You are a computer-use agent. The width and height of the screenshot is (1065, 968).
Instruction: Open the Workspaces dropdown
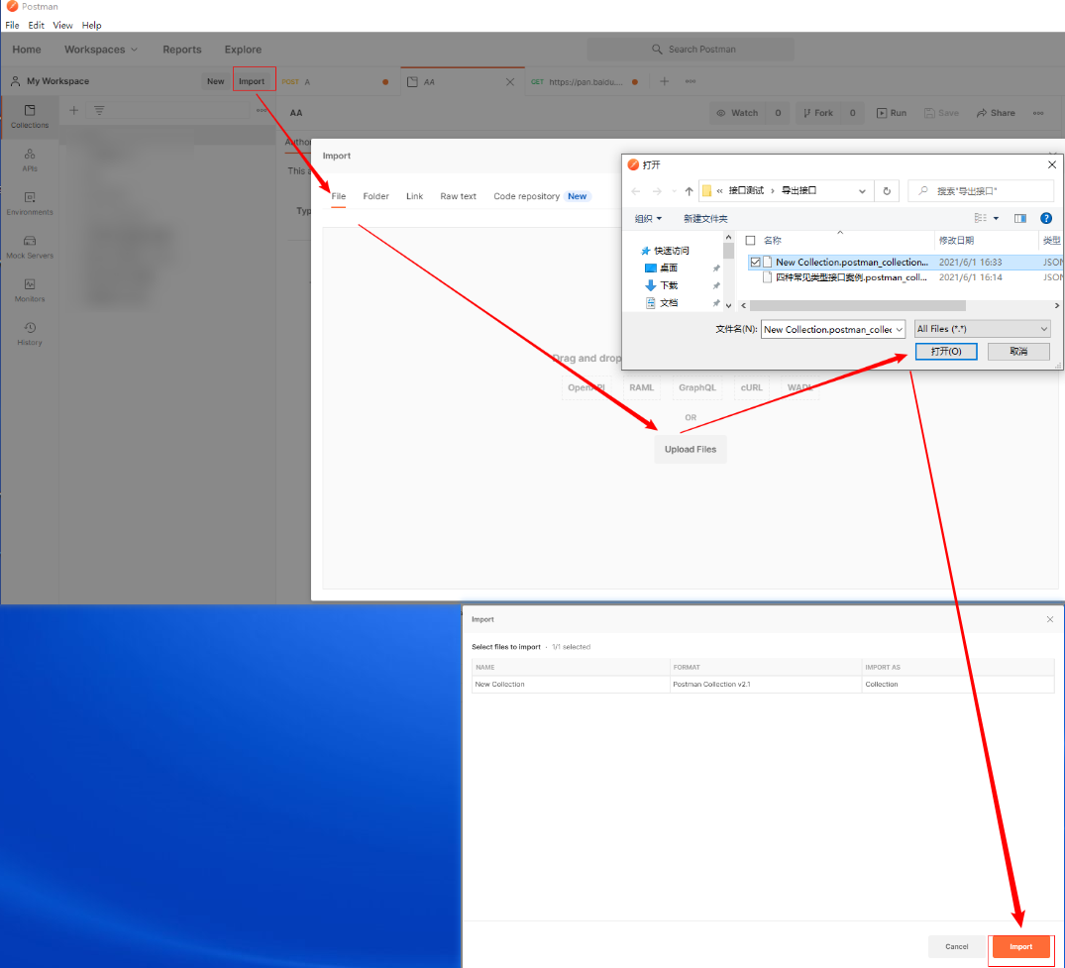point(100,50)
